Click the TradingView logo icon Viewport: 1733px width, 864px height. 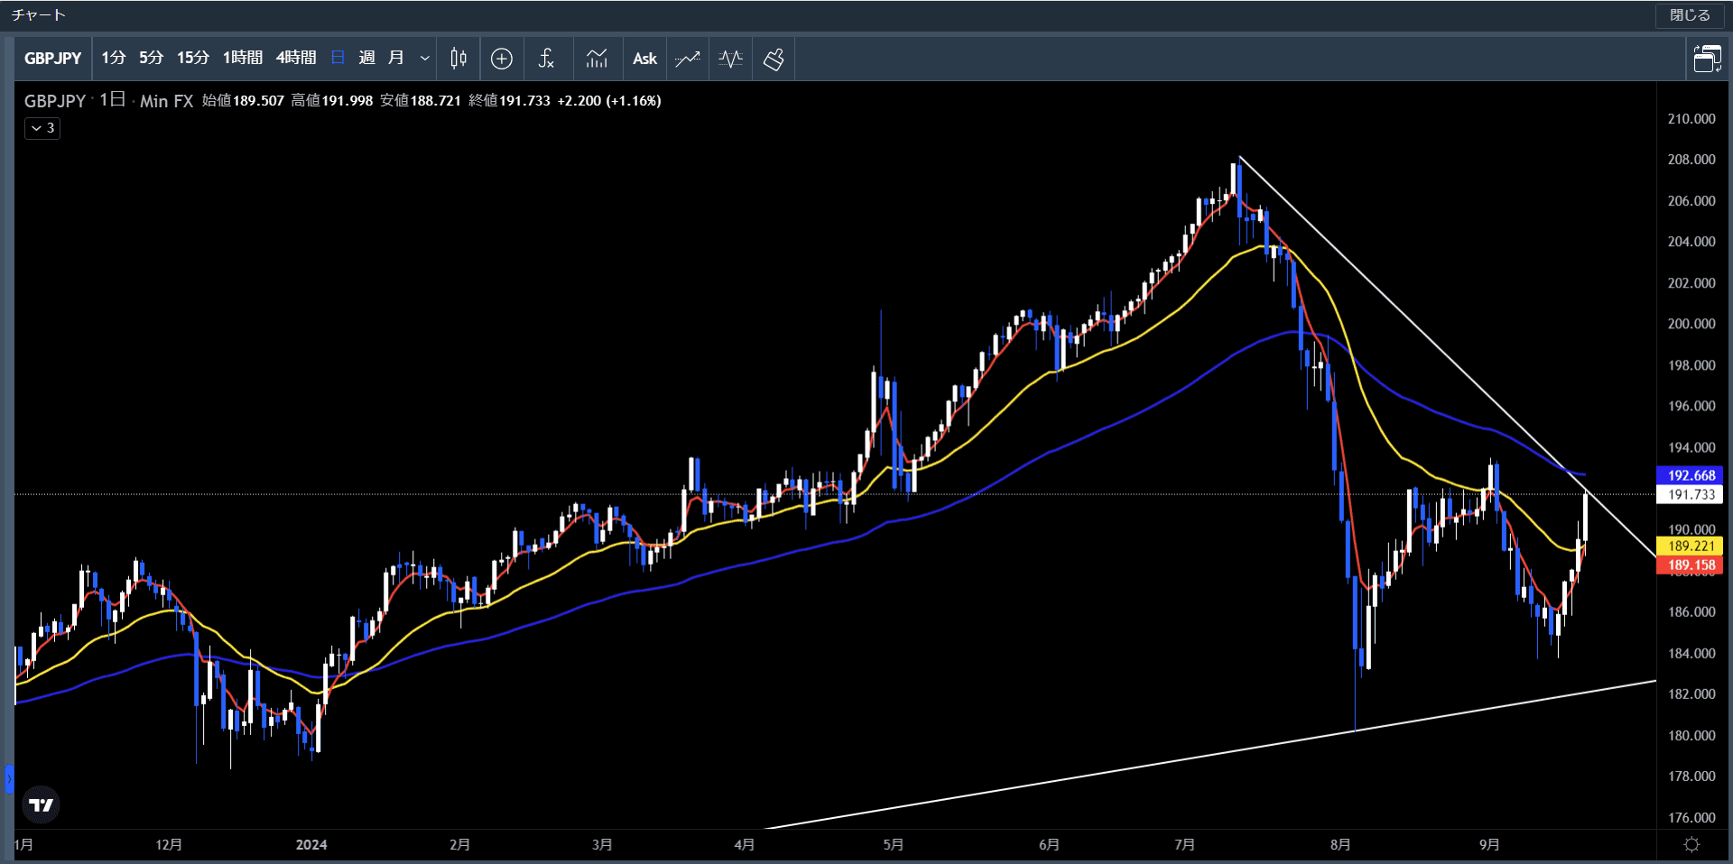[x=42, y=804]
